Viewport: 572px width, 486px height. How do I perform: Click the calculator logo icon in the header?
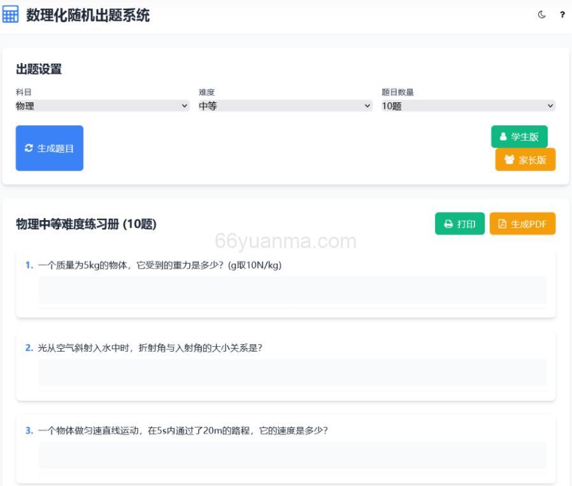coord(11,14)
